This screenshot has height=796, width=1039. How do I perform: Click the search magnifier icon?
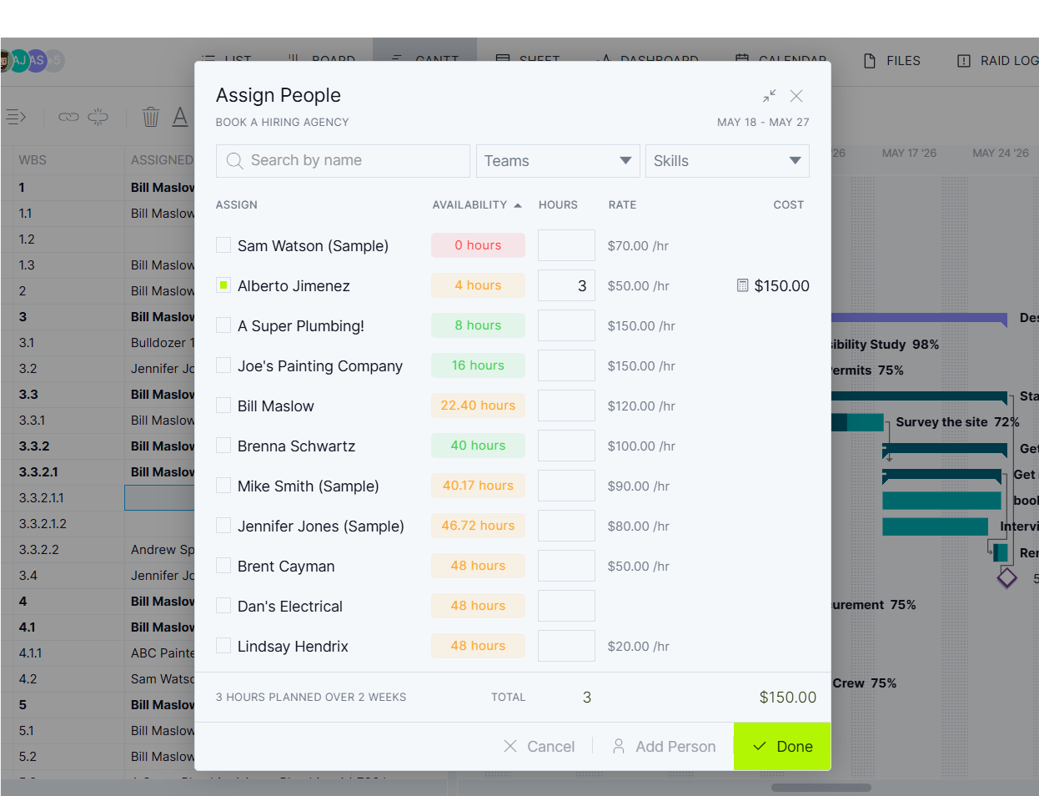coord(234,161)
